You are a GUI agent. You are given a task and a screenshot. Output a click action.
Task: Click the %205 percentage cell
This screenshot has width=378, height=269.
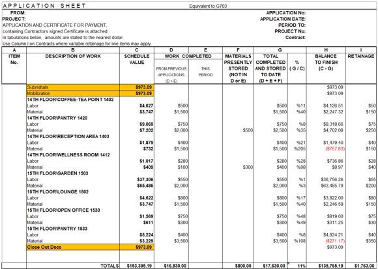[300, 149]
